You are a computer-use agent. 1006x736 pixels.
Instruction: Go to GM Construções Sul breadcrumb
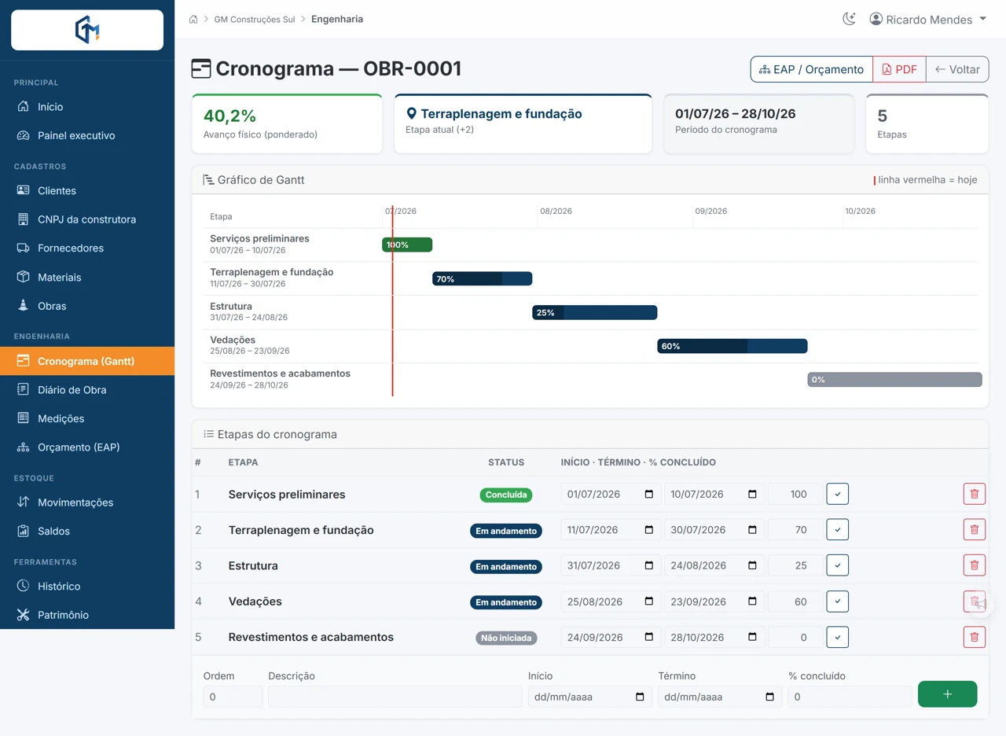255,19
